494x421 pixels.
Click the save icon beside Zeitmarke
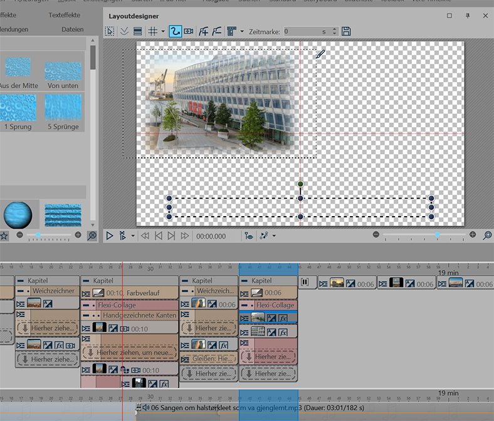(346, 31)
